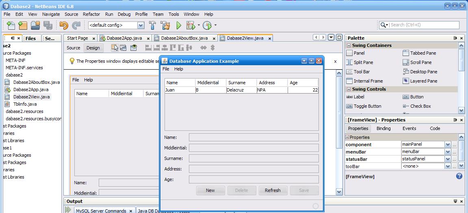Viewport: 468px width, 213px height.
Task: Open the running app's Help menu
Action: [x=178, y=69]
